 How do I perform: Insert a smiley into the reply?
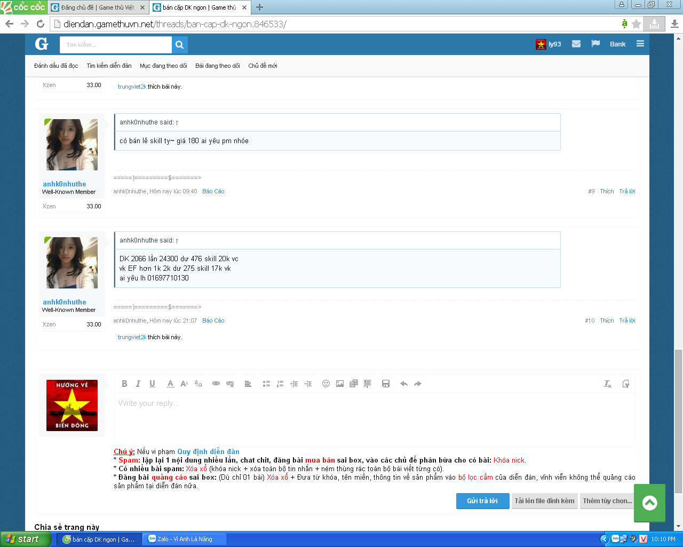click(326, 384)
